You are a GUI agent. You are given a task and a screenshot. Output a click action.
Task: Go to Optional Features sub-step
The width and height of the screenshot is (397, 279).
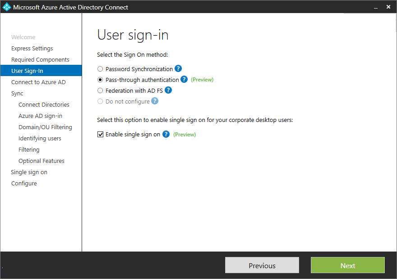coord(41,161)
